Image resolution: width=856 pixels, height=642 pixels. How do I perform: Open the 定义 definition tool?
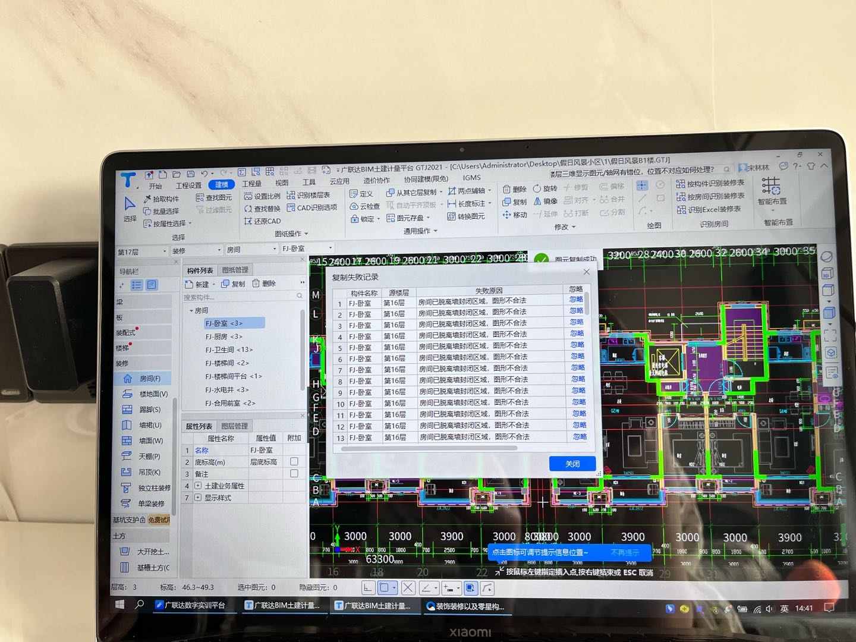[x=361, y=194]
